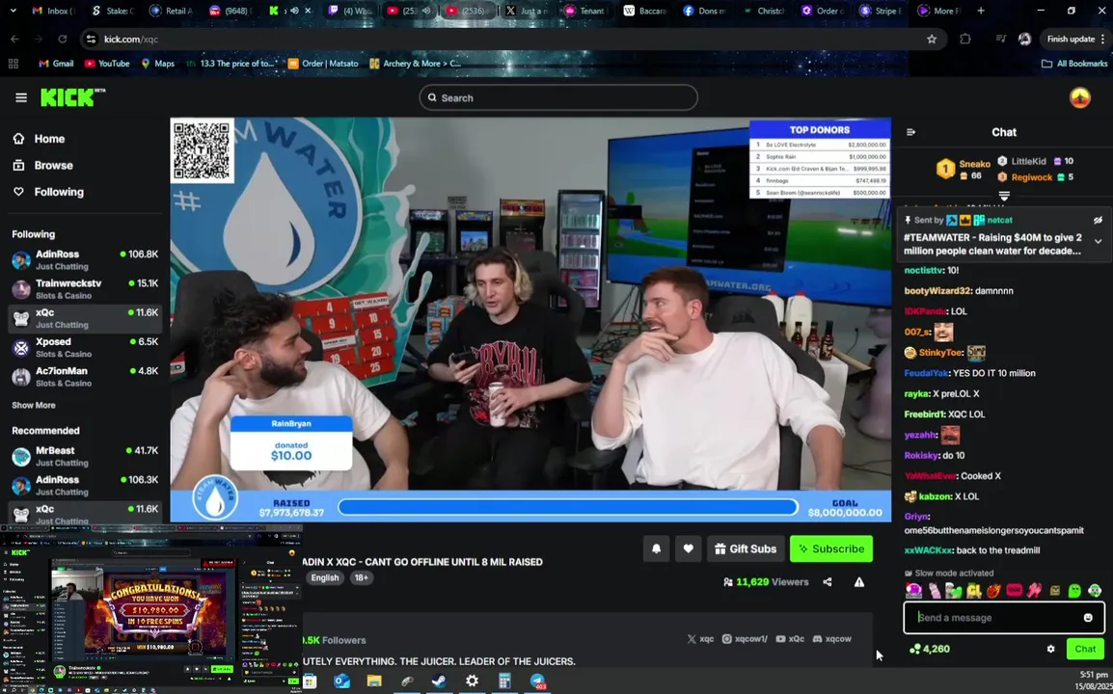Open Telegram from the taskbar
Screen dimensions: 1113x694
pos(538,681)
